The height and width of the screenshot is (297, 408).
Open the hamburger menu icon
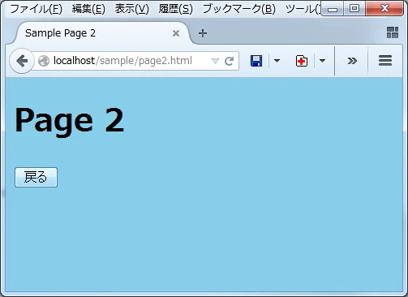[x=385, y=61]
